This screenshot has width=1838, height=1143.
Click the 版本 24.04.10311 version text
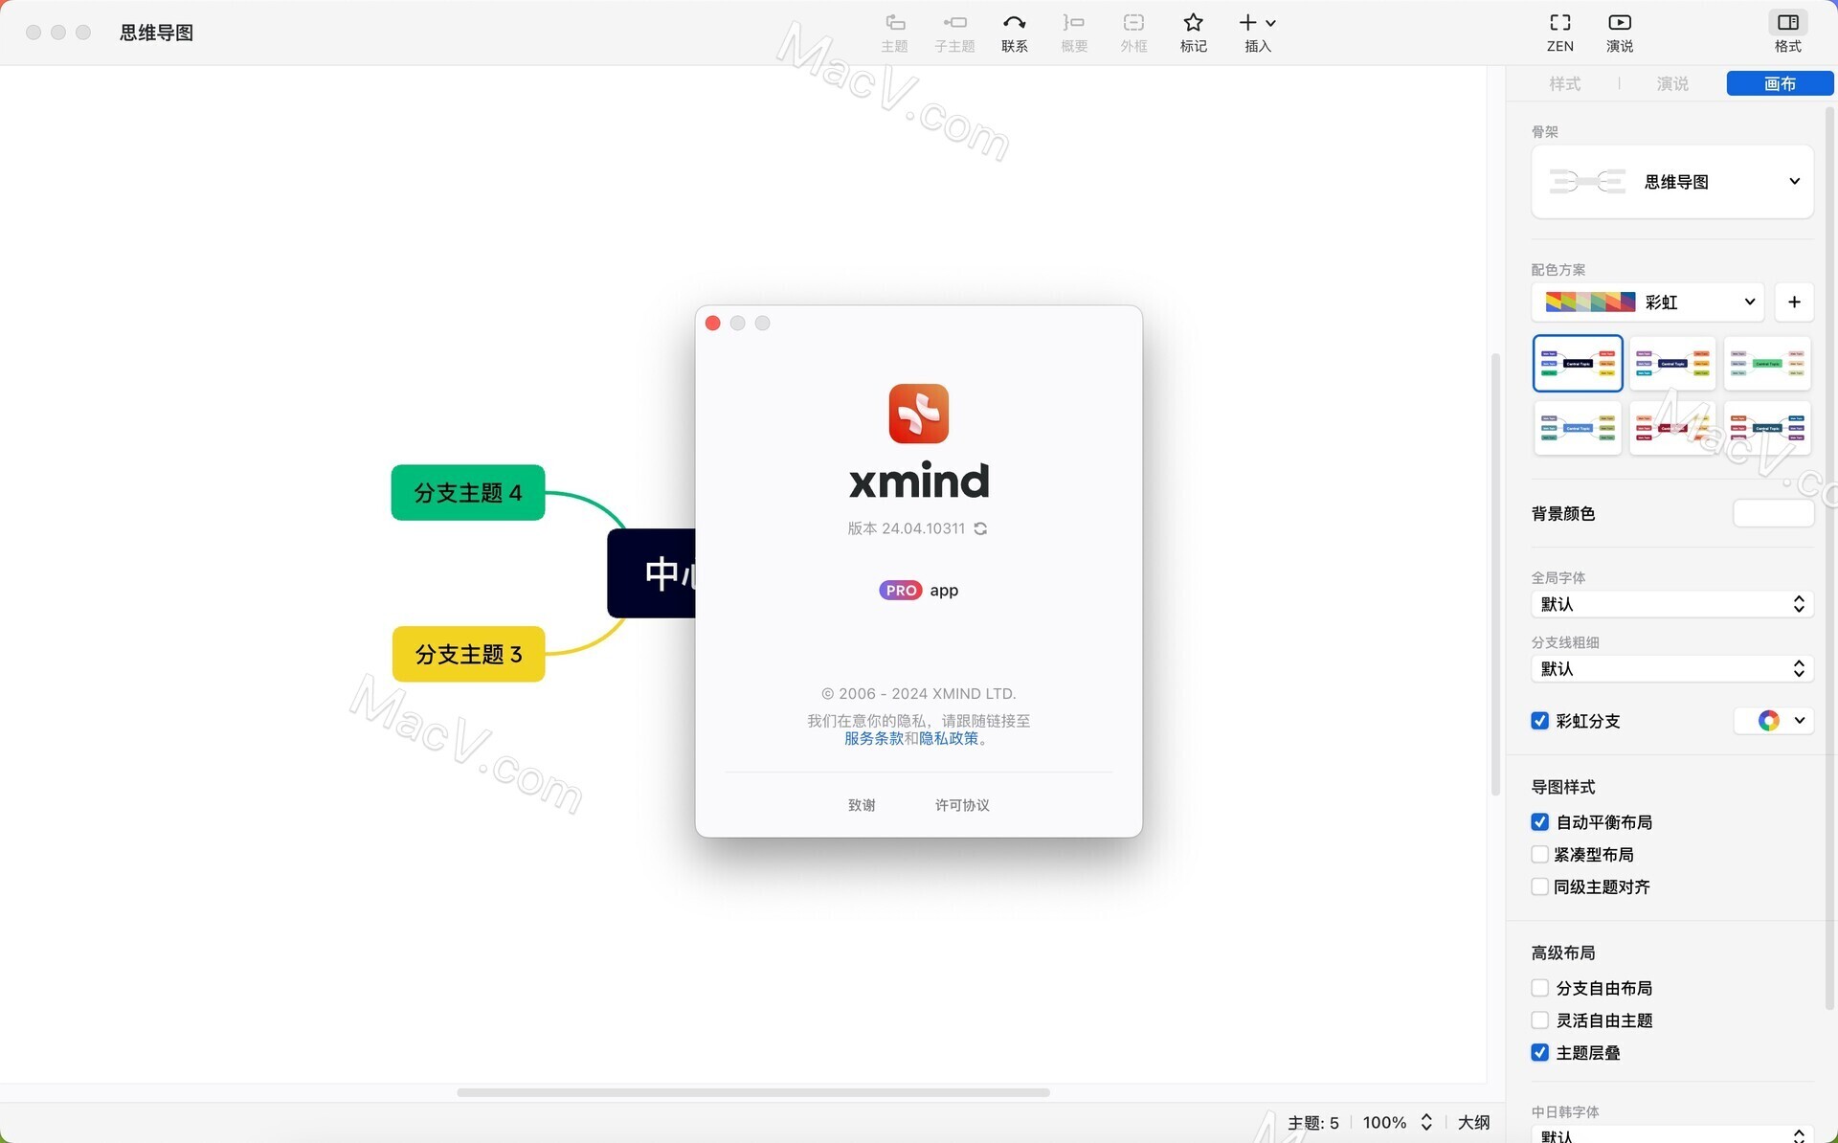tap(907, 528)
